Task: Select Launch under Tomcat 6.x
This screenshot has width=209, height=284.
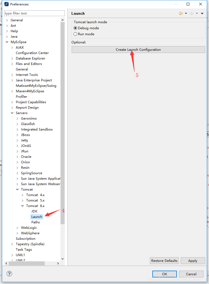Action: (37, 217)
